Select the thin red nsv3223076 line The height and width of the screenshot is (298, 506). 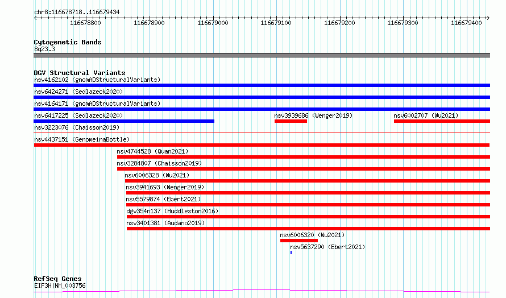pos(262,133)
